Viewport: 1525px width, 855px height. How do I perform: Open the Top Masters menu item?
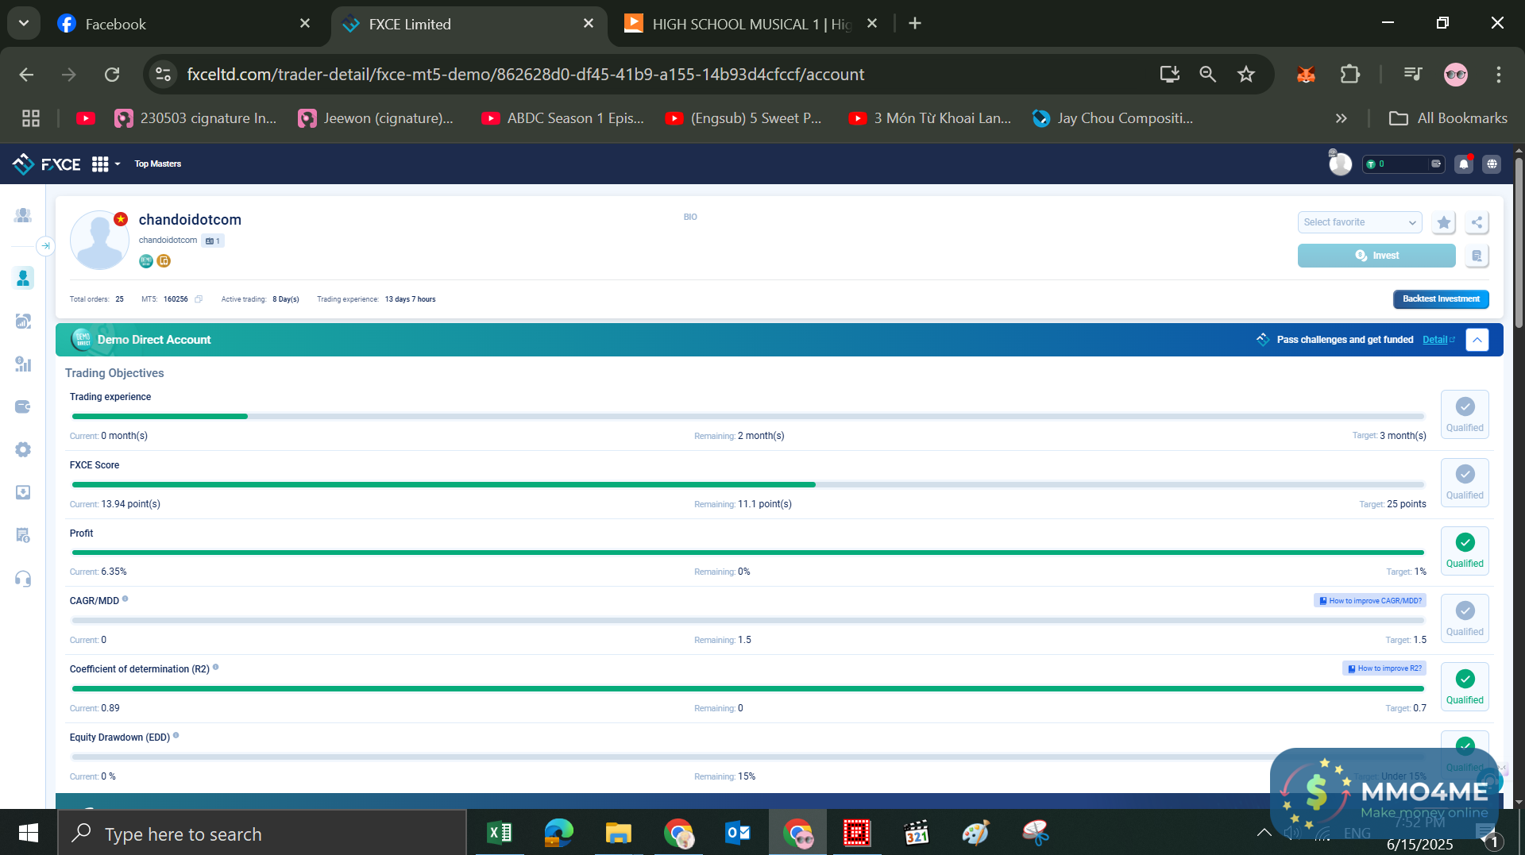[158, 164]
